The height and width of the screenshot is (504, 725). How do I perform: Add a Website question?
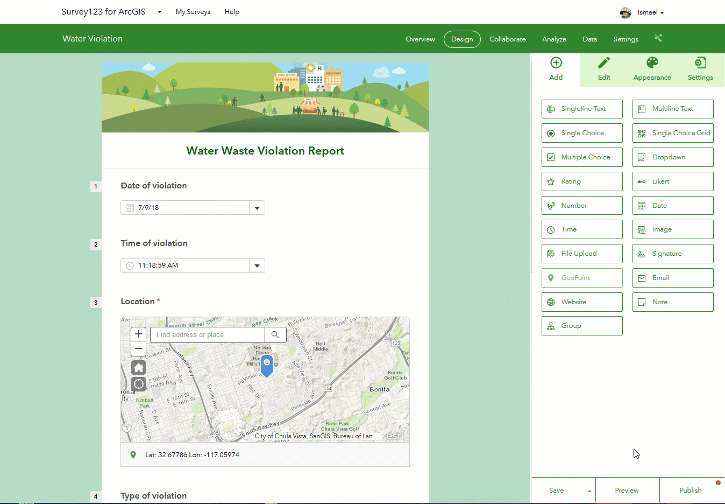coord(582,302)
